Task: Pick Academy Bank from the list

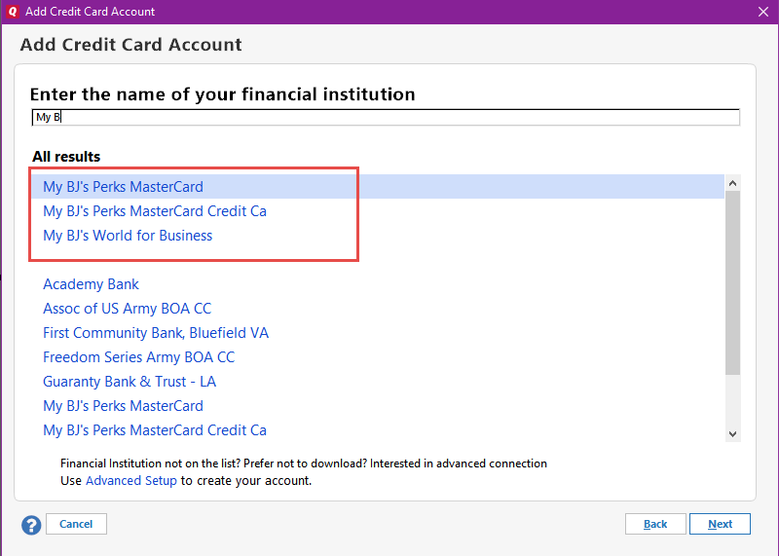Action: (91, 284)
